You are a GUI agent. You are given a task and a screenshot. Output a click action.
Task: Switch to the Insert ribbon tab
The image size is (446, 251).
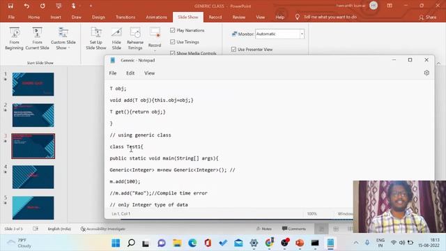pyautogui.click(x=56, y=17)
